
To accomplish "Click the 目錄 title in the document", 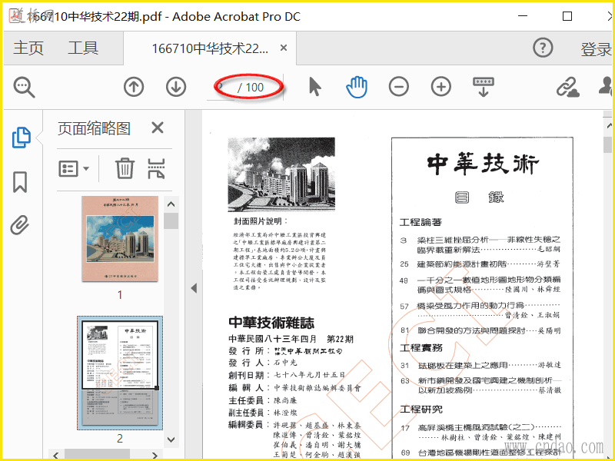I will point(479,197).
